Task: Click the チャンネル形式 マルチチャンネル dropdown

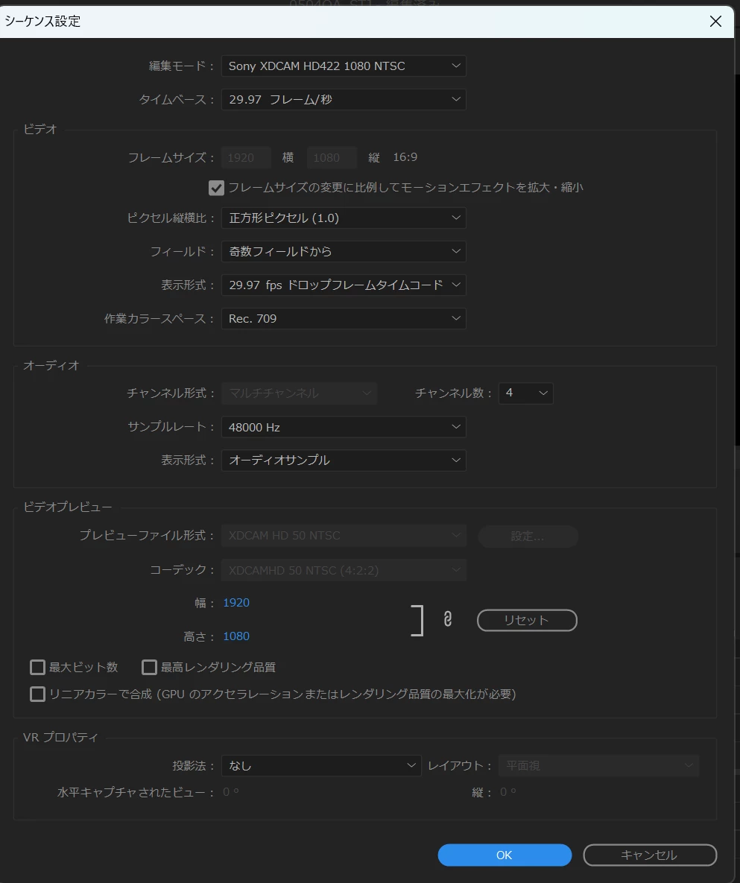Action: 299,393
